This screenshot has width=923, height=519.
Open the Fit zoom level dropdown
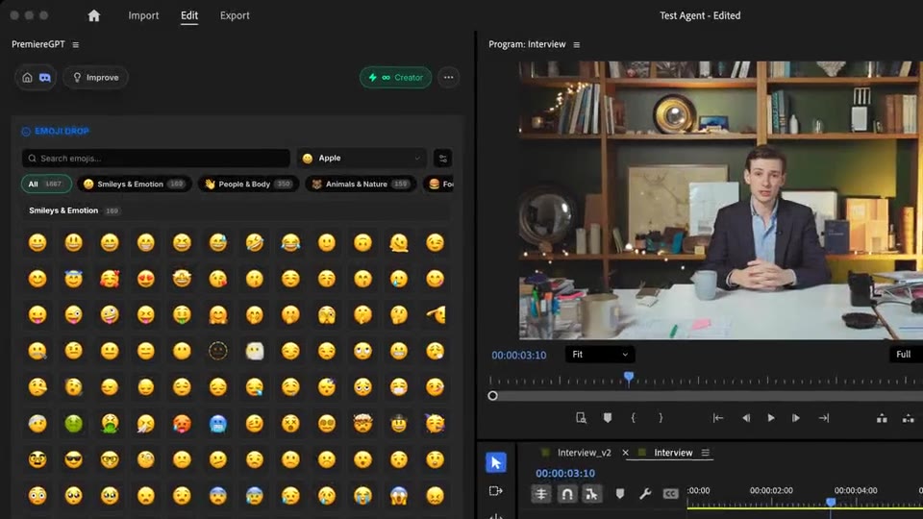[600, 355]
